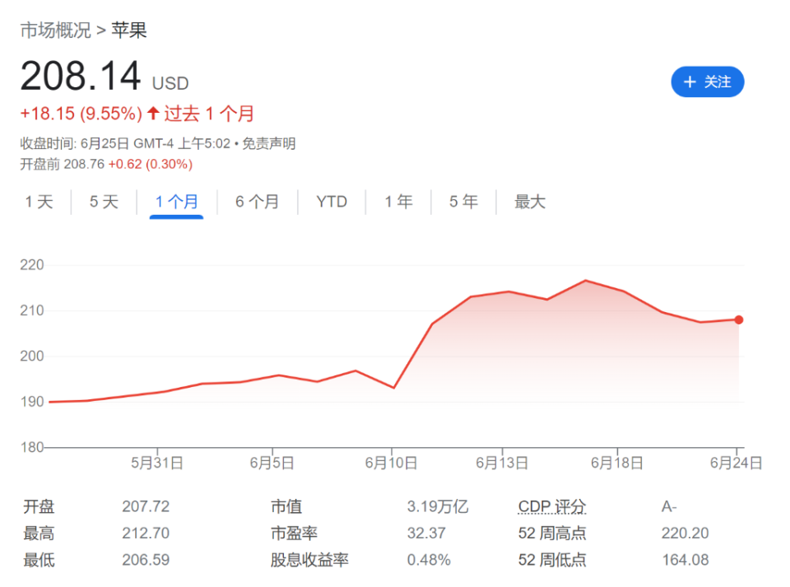Switch to the 1天 time range tab
Image resolution: width=790 pixels, height=587 pixels.
(37, 201)
